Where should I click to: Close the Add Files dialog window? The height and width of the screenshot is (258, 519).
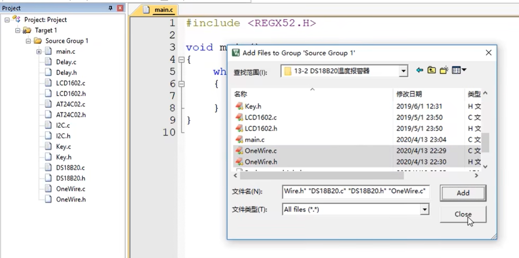tap(489, 52)
